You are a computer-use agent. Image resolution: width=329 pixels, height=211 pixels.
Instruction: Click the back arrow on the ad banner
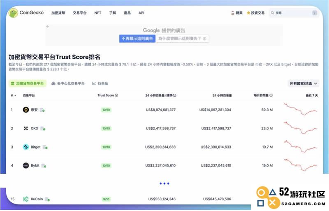(x=48, y=26)
